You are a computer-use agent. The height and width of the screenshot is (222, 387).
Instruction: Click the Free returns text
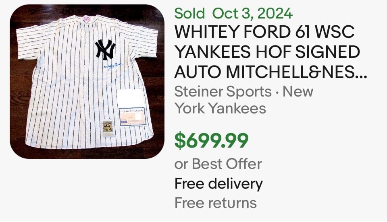coord(215,203)
